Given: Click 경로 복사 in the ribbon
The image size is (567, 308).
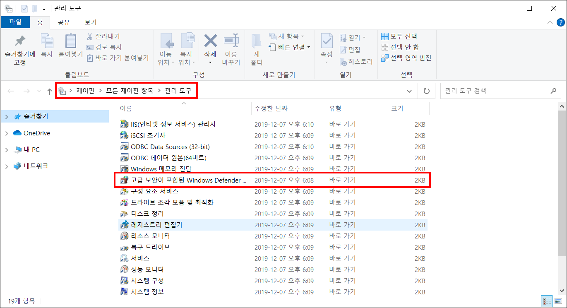Looking at the screenshot, I should pyautogui.click(x=104, y=47).
